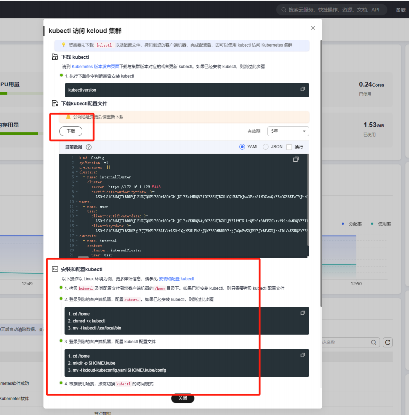409x417 pixels.
Task: Click the 'kubectl version' command text
Action: [x=82, y=90]
